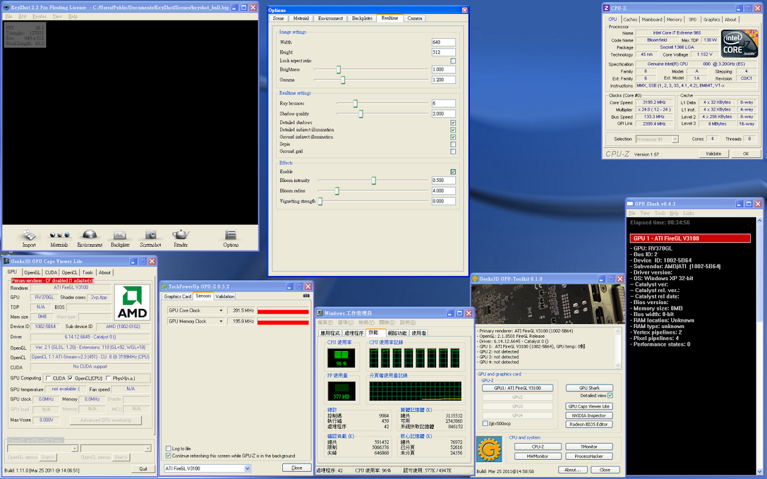Click the AMD logo in GPU Caps Viewer
This screenshot has width=767, height=479.
[132, 302]
